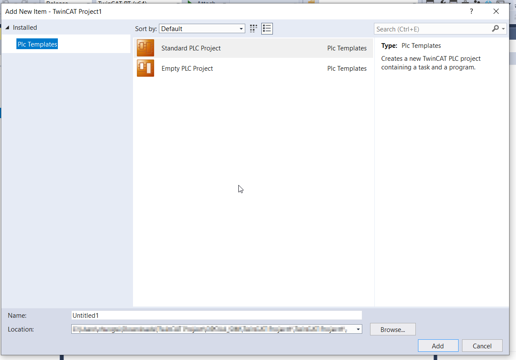Click the Installed label

25,28
